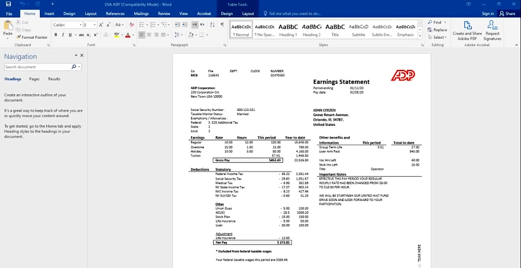Click the Increase Indent icon

point(185,25)
